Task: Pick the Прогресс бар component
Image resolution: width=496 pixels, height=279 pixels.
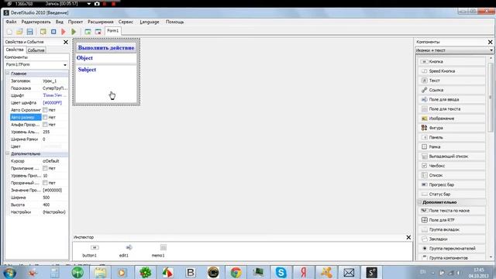Action: pos(452,184)
